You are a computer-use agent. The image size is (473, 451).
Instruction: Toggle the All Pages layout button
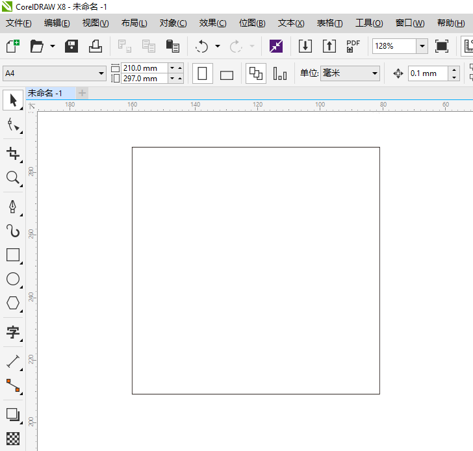pyautogui.click(x=256, y=73)
